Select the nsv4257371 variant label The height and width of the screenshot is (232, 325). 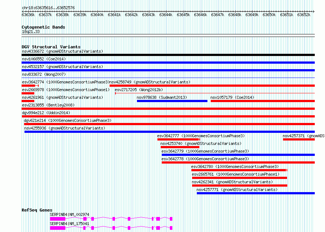[304, 136]
